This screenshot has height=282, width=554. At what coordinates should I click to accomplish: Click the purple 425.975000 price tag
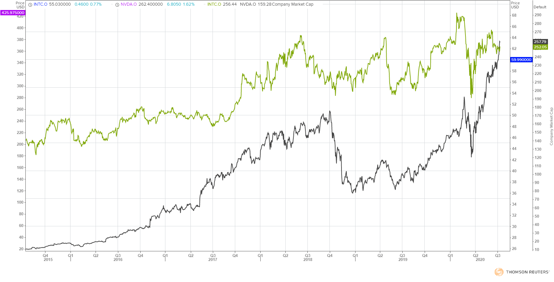13,13
